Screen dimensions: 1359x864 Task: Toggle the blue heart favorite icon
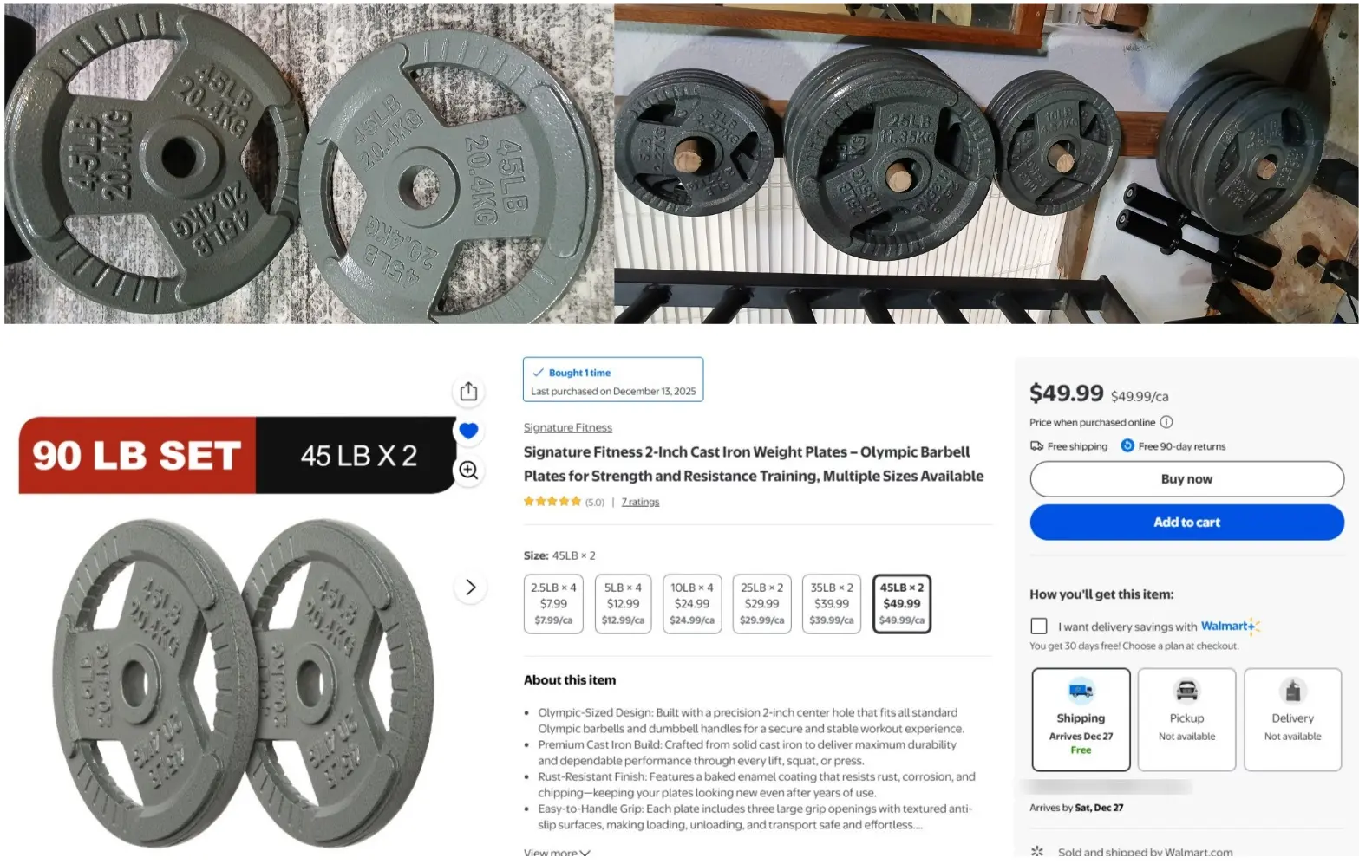[468, 431]
